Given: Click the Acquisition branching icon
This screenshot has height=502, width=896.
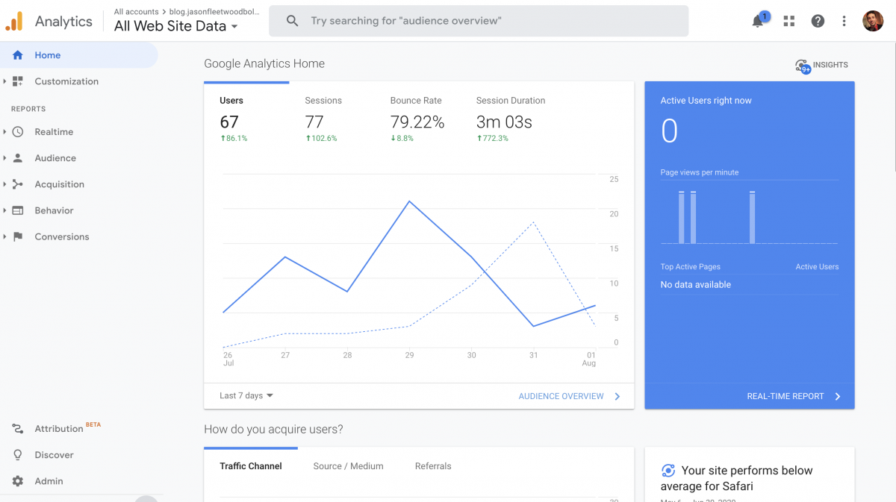Looking at the screenshot, I should coord(18,184).
